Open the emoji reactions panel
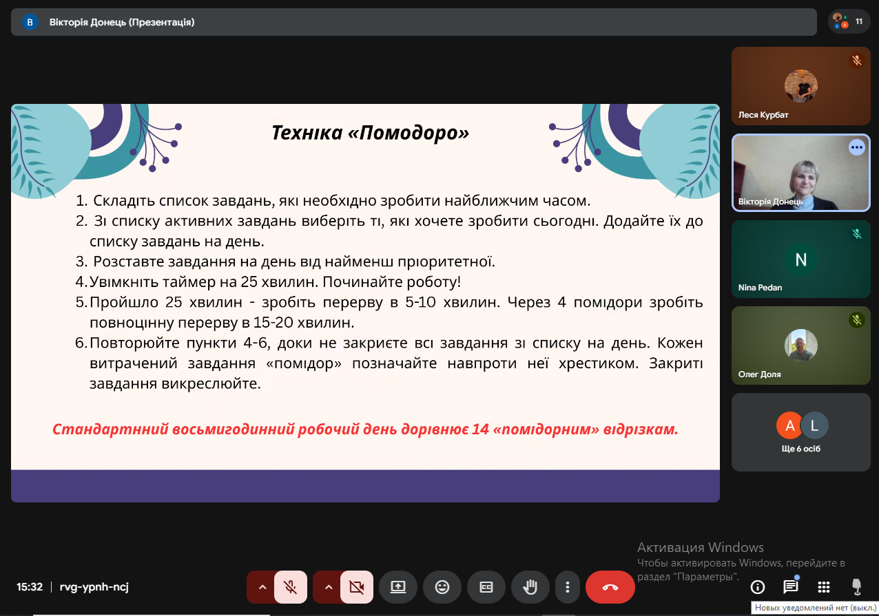This screenshot has height=616, width=879. coord(442,587)
